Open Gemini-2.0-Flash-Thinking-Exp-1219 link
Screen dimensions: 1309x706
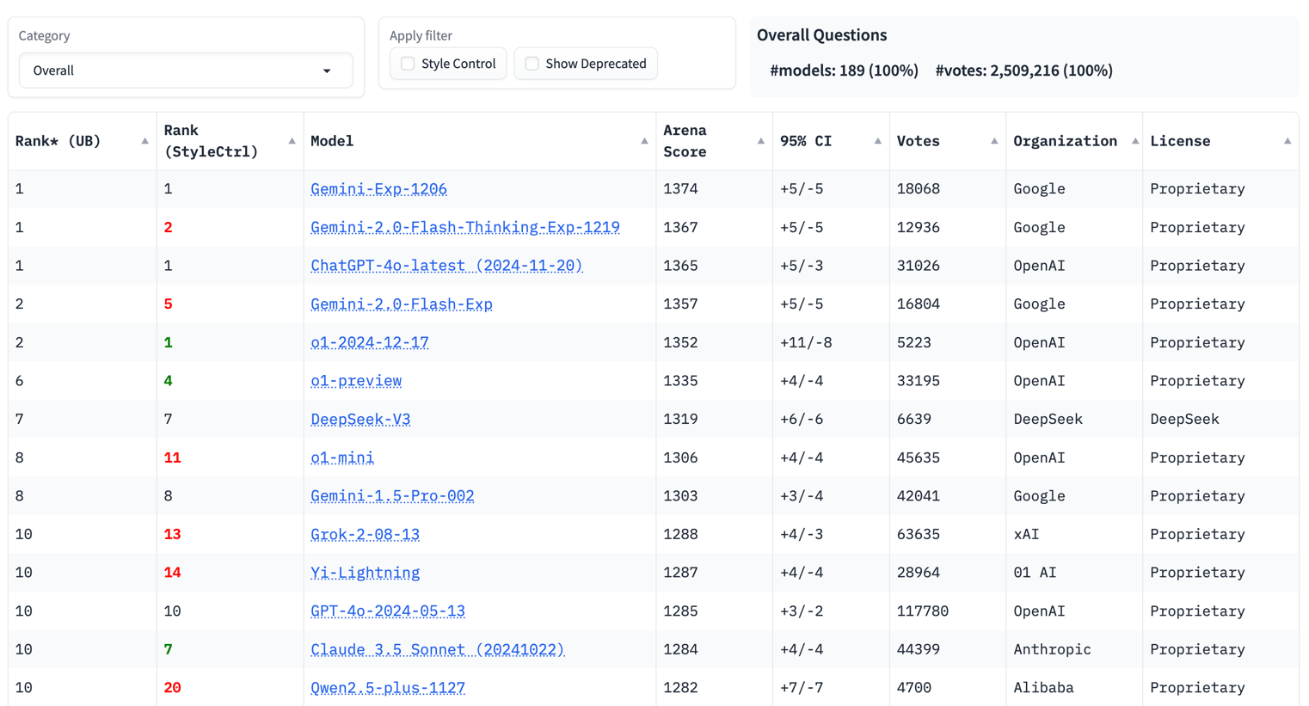(465, 227)
